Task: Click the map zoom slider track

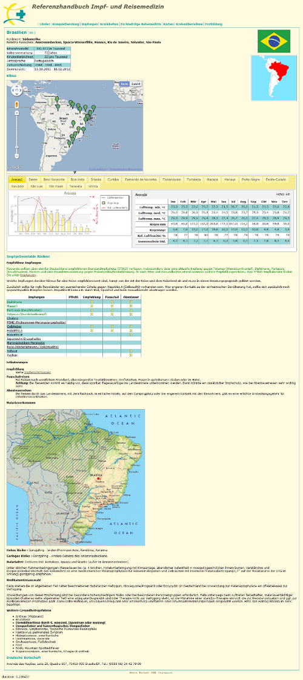Action: [x=16, y=135]
